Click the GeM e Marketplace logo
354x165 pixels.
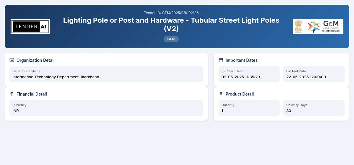click(x=324, y=26)
